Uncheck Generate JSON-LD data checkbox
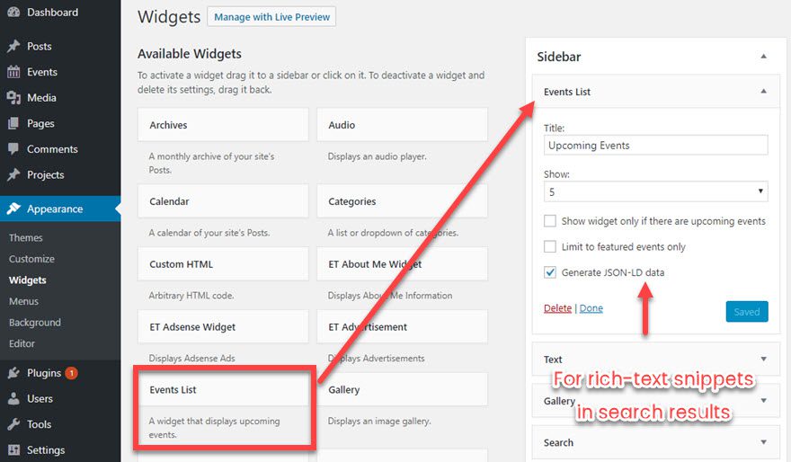Screen dimensions: 791x462 pos(550,272)
